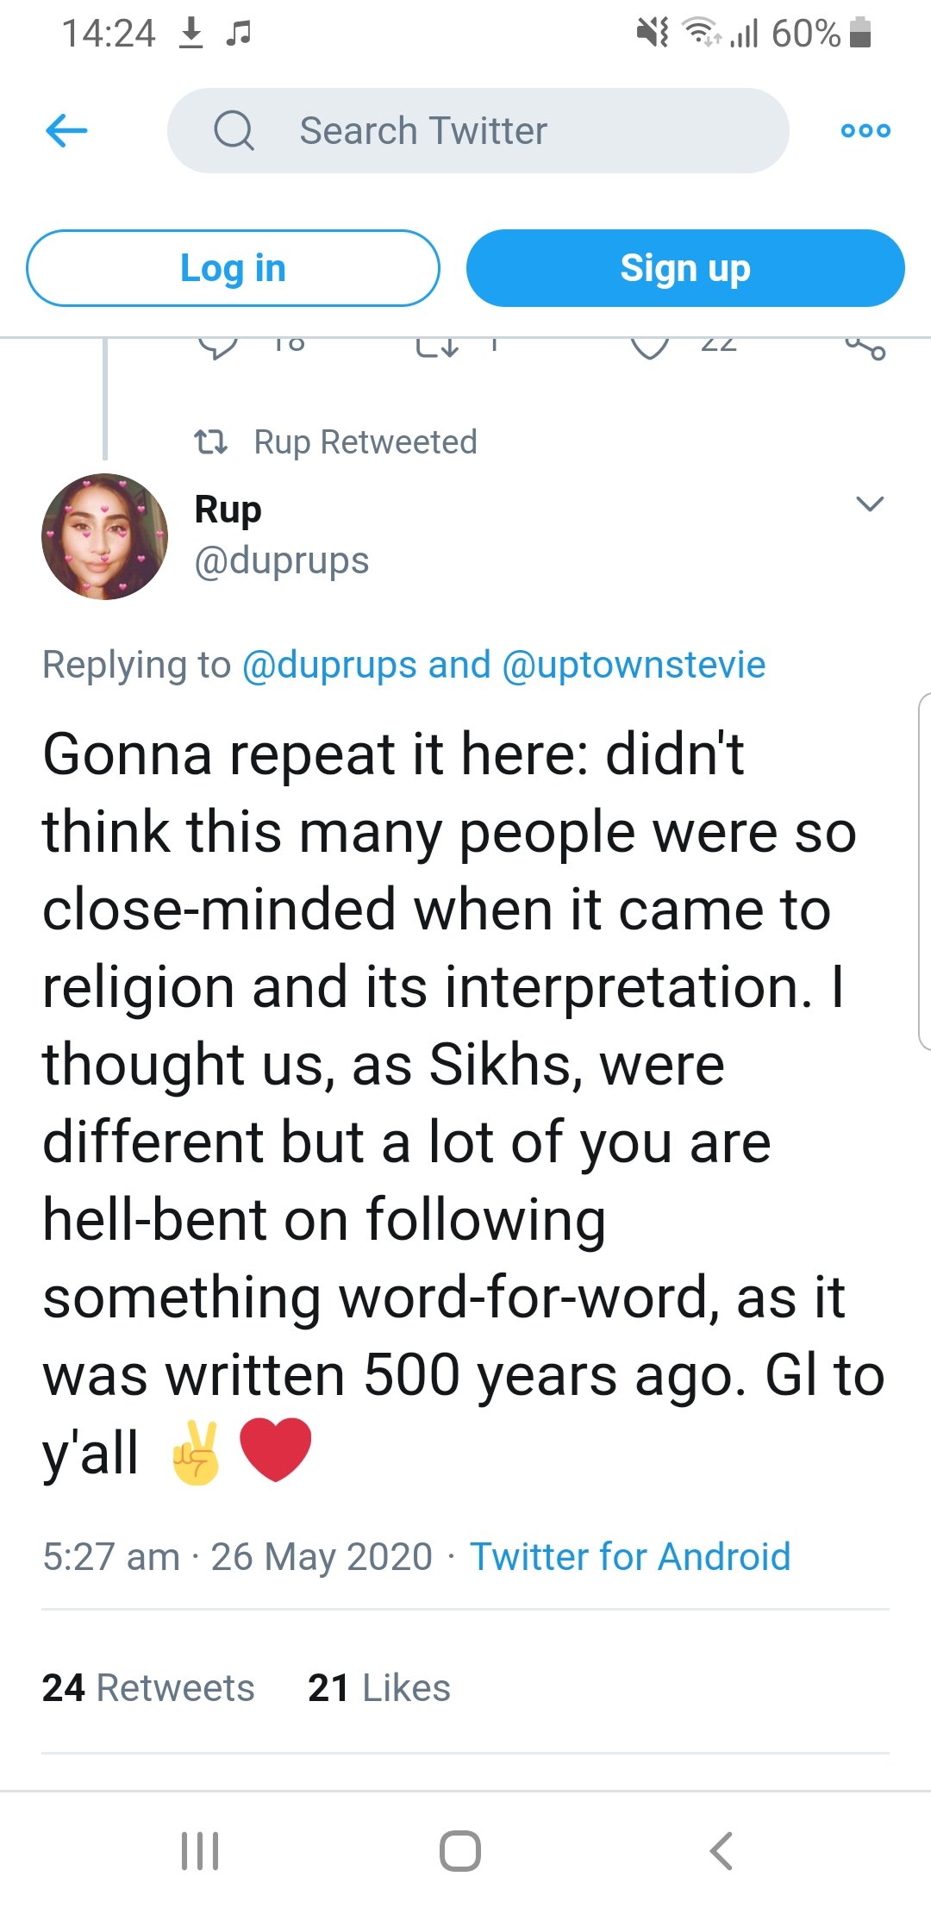View the 24 Retweets list

148,1688
